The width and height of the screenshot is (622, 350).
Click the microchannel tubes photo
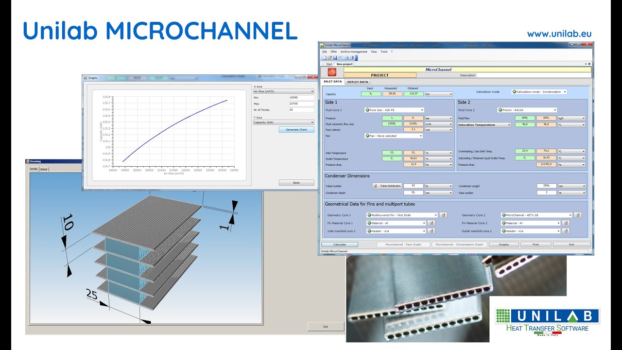coord(456,298)
